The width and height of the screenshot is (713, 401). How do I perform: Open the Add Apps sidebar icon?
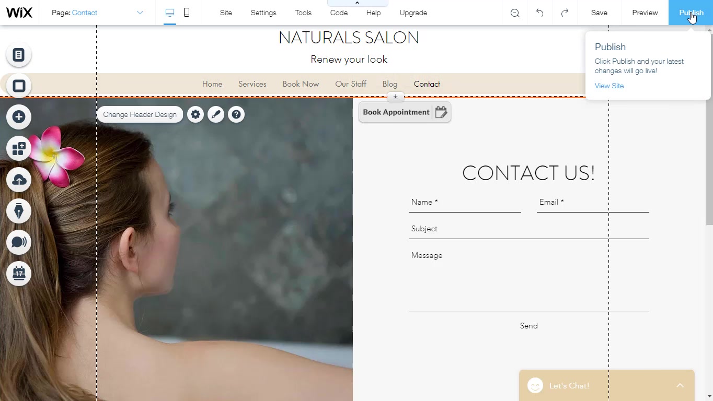(19, 149)
